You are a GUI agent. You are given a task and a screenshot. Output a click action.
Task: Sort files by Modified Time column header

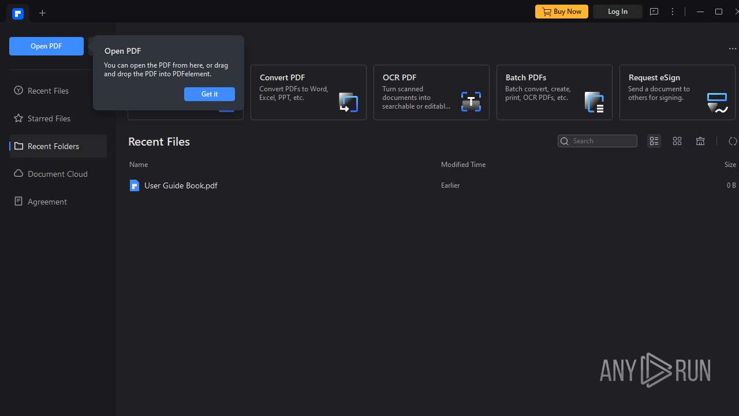463,165
